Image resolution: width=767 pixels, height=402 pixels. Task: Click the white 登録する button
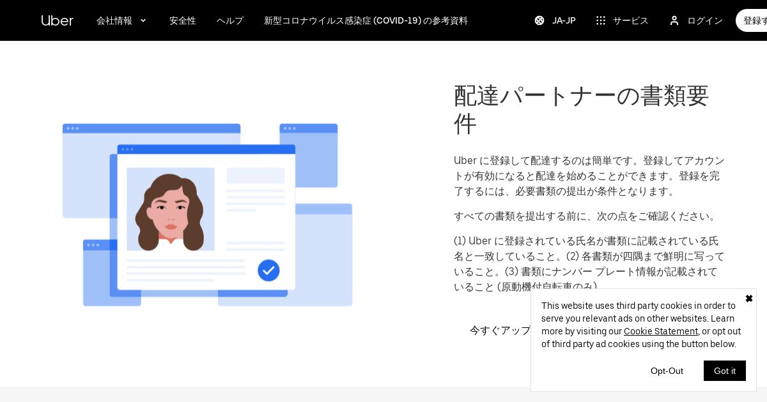[x=752, y=20]
